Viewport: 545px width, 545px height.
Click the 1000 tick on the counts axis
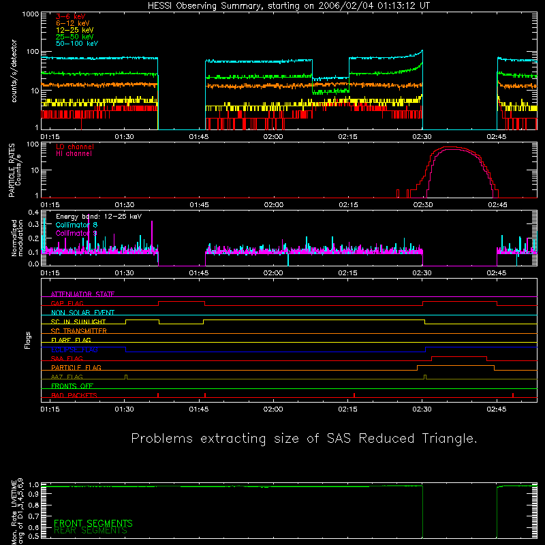tap(31, 14)
